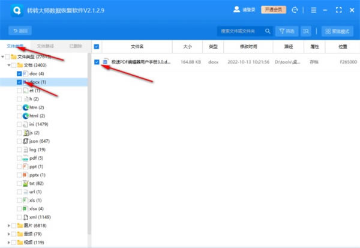Viewport: 360px width, 248px height.
Task: Click the deep scan icon button
Action: pos(307,31)
